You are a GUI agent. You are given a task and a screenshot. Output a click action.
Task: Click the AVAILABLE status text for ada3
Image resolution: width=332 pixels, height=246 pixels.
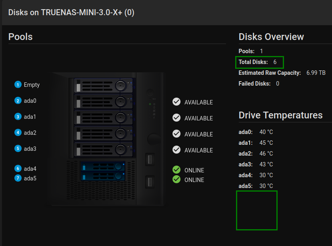199,150
